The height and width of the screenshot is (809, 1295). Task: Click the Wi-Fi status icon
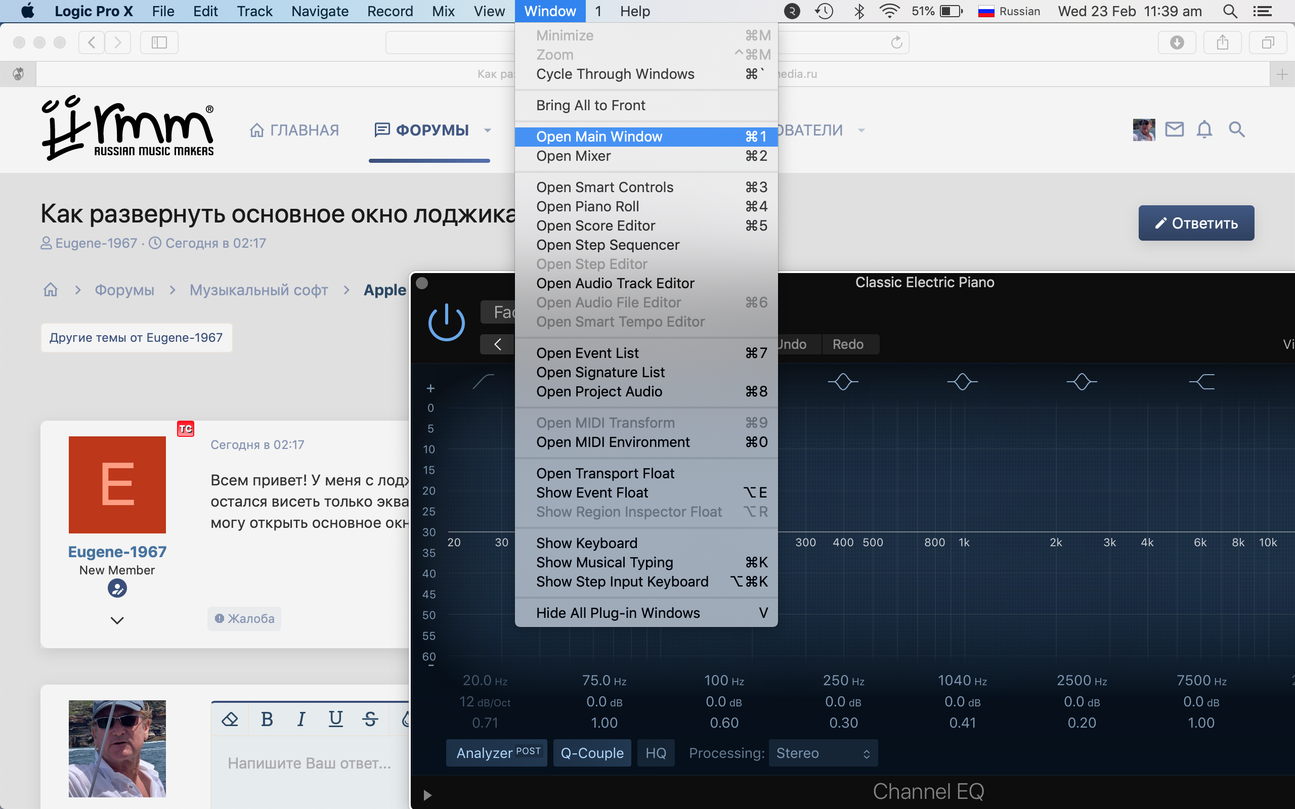point(889,11)
